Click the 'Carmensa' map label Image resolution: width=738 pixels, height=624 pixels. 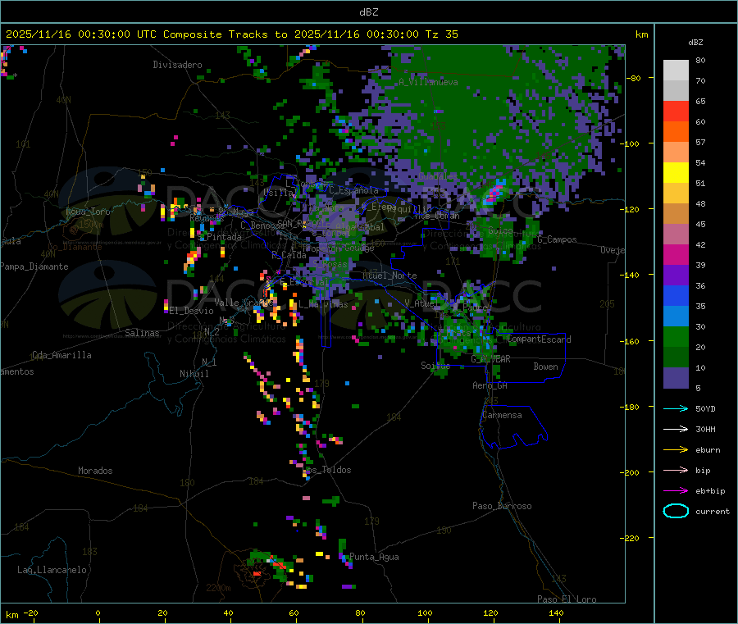[502, 415]
